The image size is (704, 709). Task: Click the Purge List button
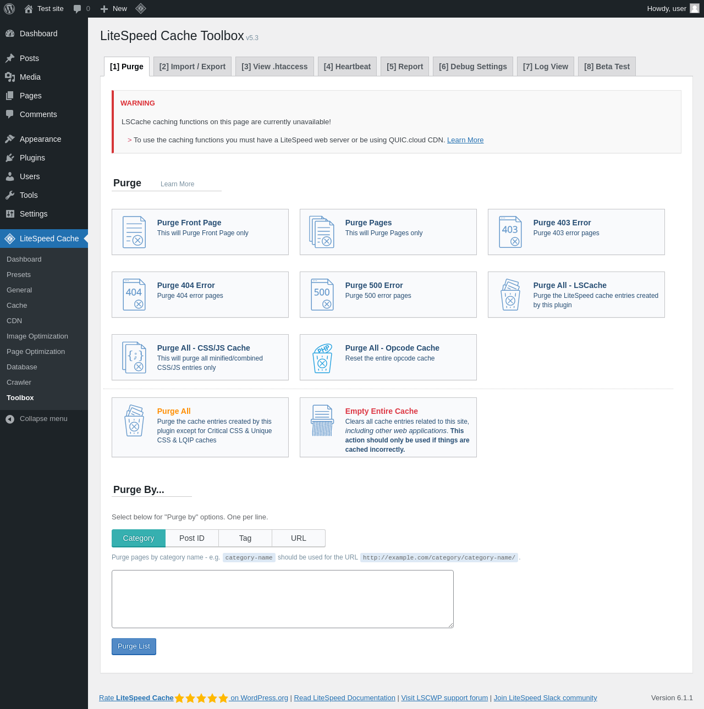coord(134,646)
